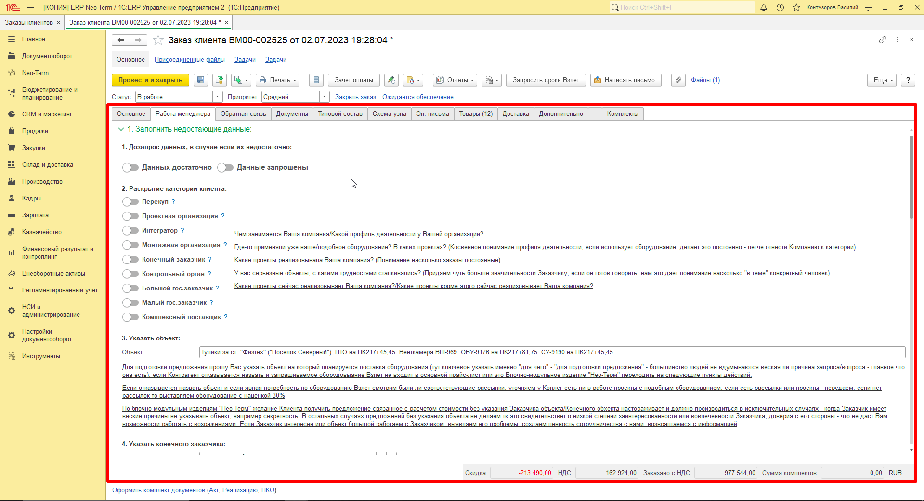Add this order to favorites star
The width and height of the screenshot is (924, 501).
(158, 40)
